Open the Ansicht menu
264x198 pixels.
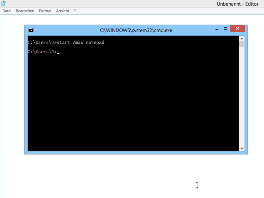(63, 11)
